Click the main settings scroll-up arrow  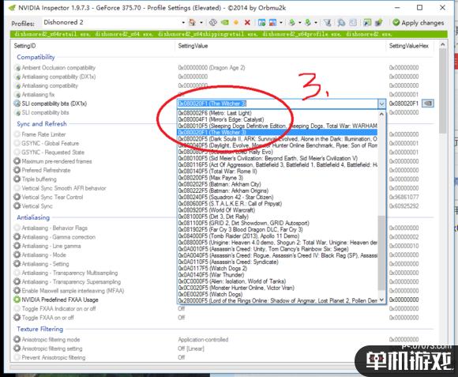[x=443, y=45]
